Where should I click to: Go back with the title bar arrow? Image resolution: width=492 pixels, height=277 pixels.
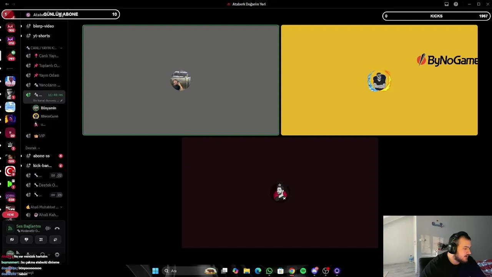click(x=7, y=4)
